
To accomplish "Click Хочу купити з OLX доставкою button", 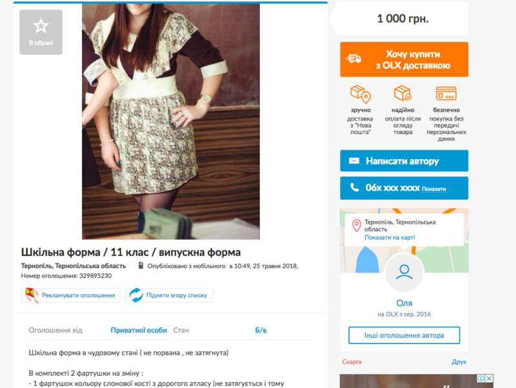I will tap(404, 59).
